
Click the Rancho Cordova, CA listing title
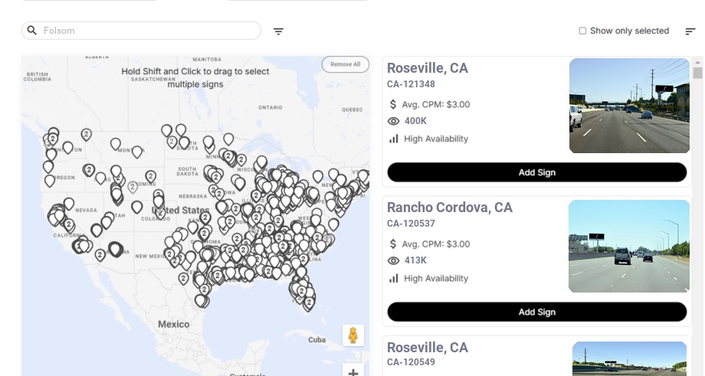coord(450,208)
